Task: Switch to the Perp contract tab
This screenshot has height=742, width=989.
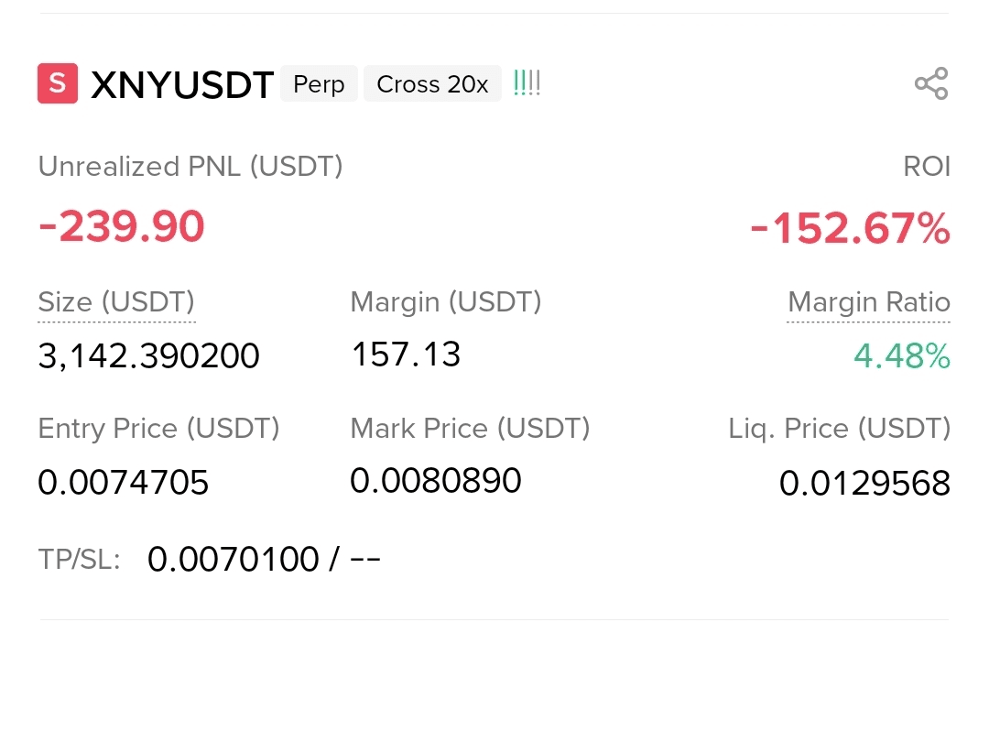Action: 318,83
